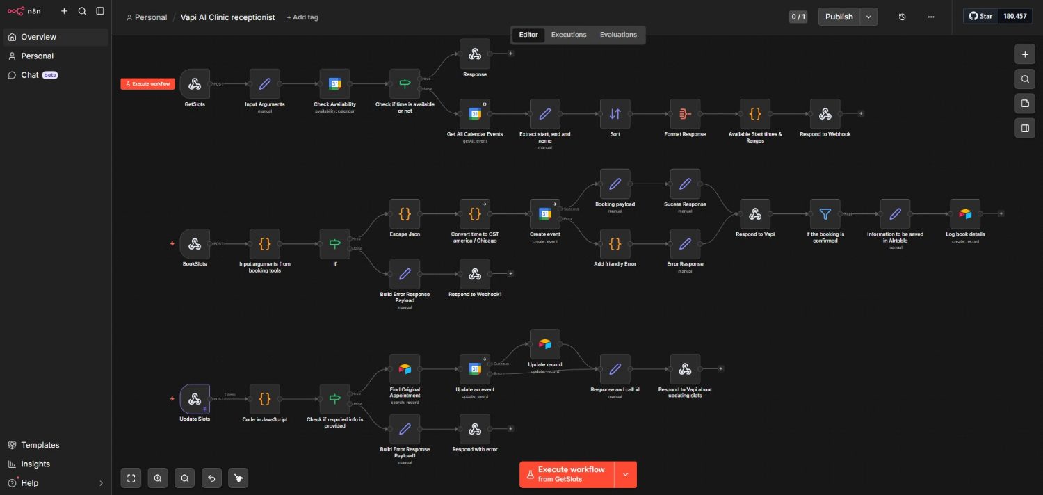
Task: Click the tidy up workflow button
Action: click(x=238, y=478)
